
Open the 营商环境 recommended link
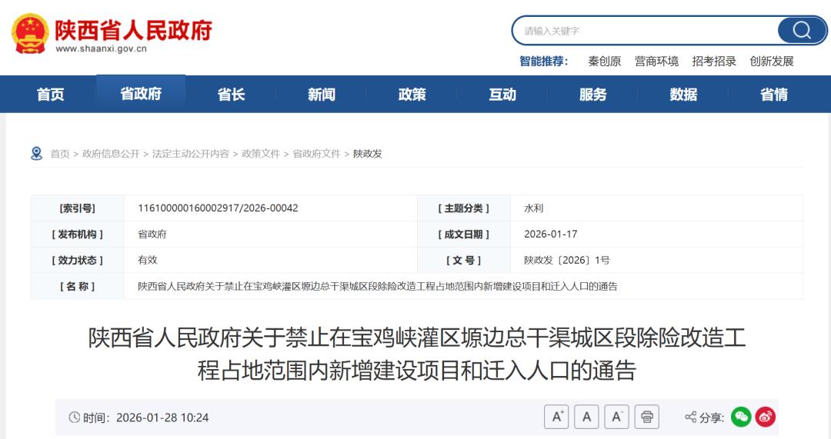[656, 62]
